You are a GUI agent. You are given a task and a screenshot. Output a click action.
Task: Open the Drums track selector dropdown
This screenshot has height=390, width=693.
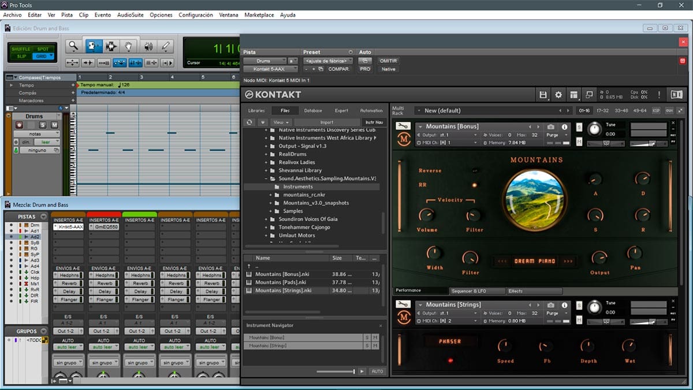coord(264,61)
